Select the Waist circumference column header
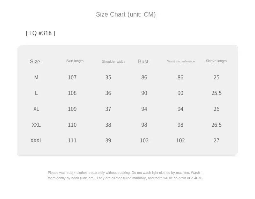 click(x=181, y=61)
